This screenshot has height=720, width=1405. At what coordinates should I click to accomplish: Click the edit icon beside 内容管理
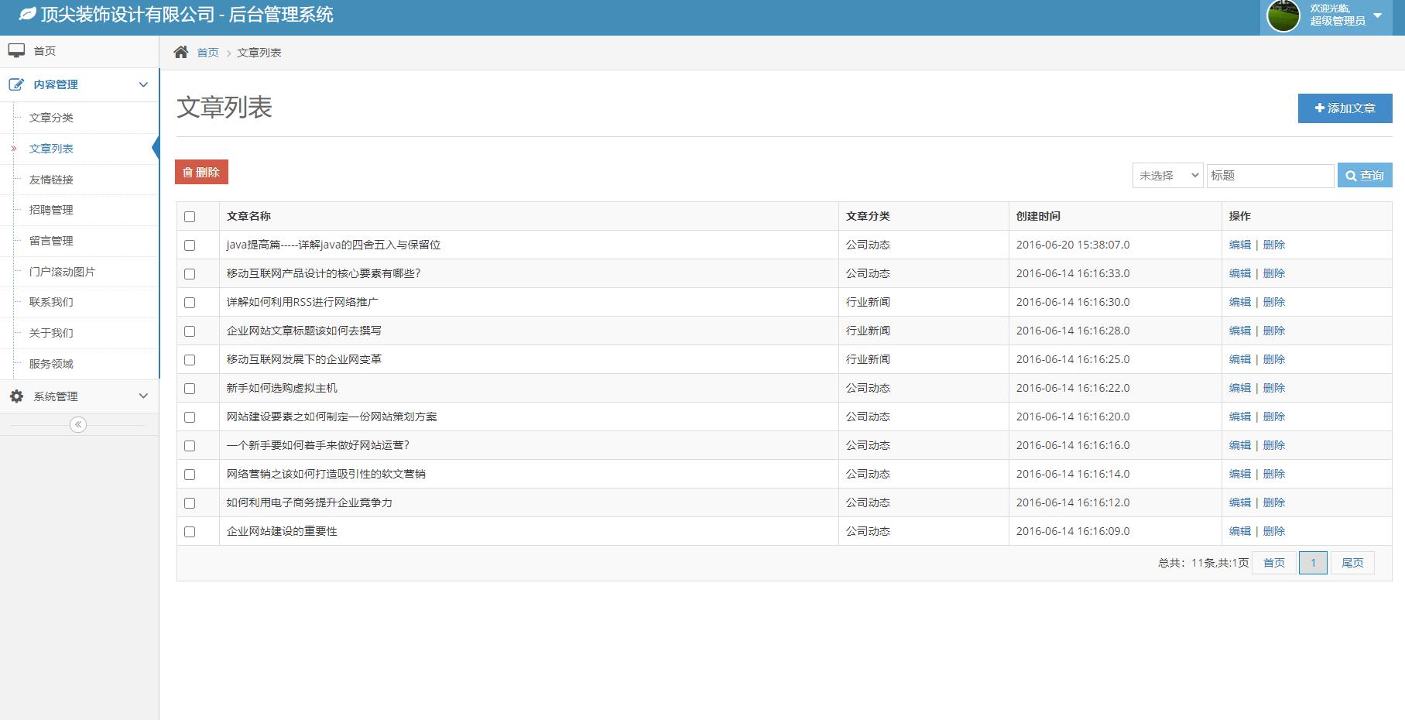pyautogui.click(x=16, y=84)
